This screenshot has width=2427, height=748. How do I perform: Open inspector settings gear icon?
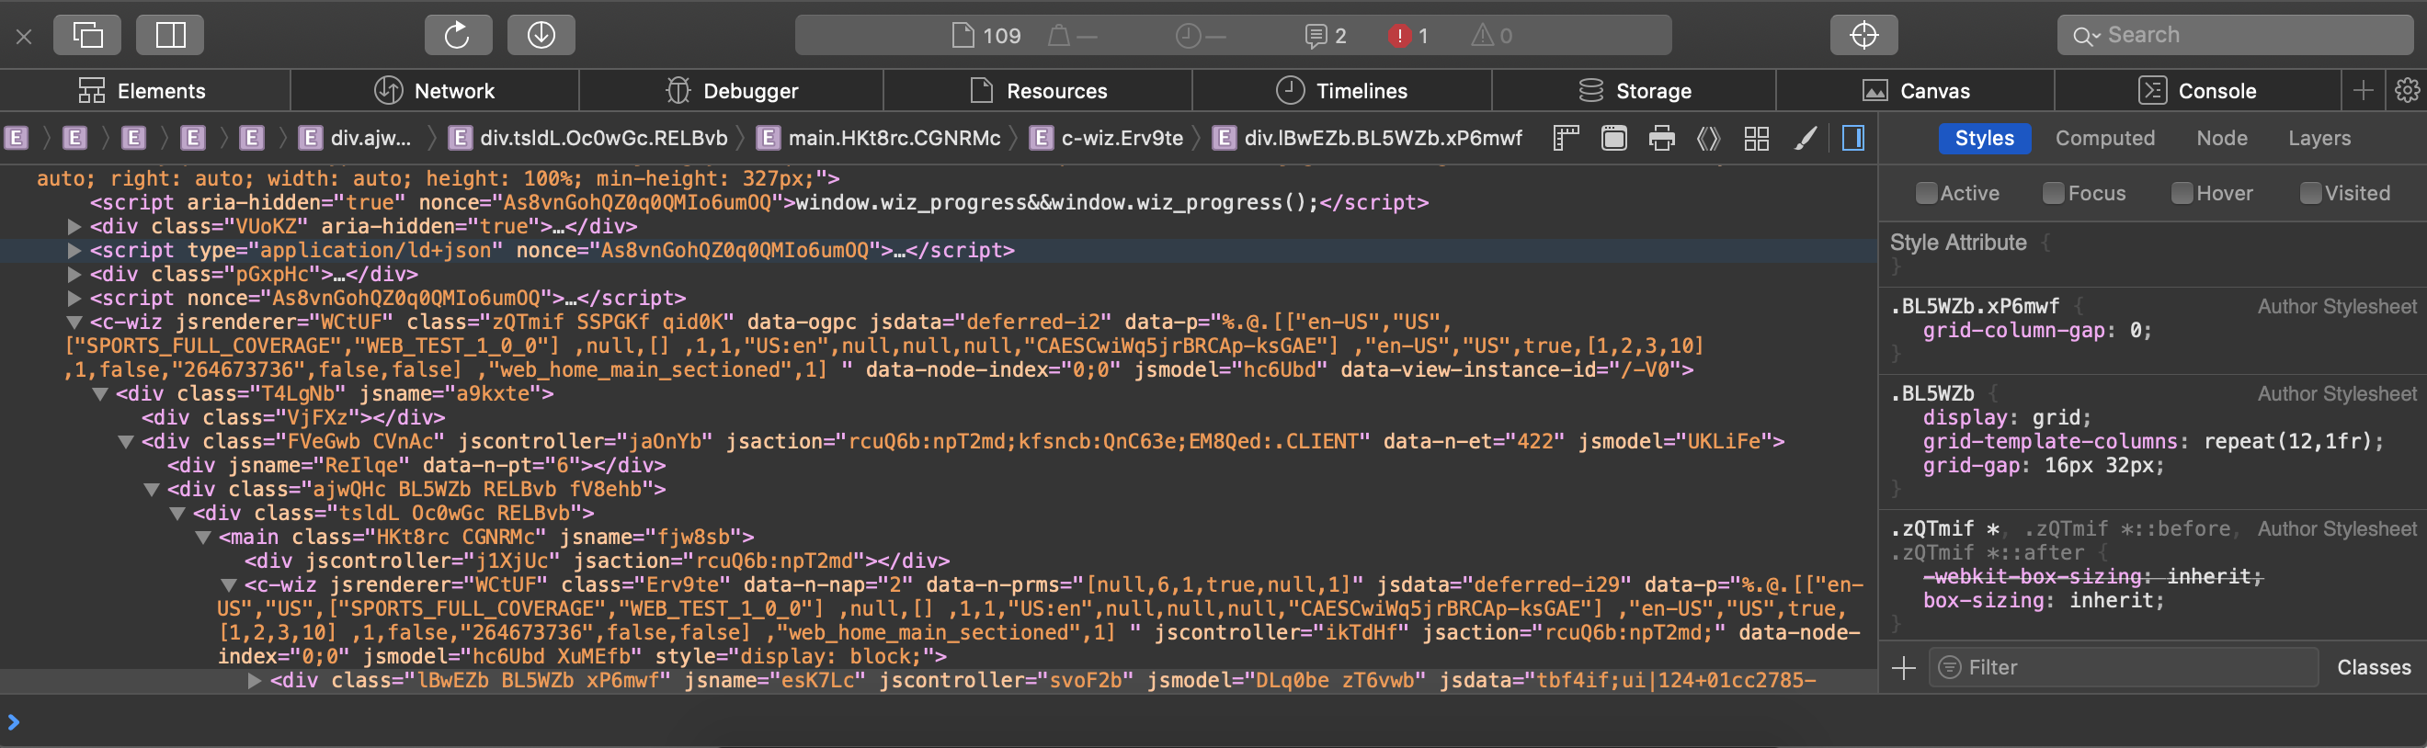pos(2407,91)
